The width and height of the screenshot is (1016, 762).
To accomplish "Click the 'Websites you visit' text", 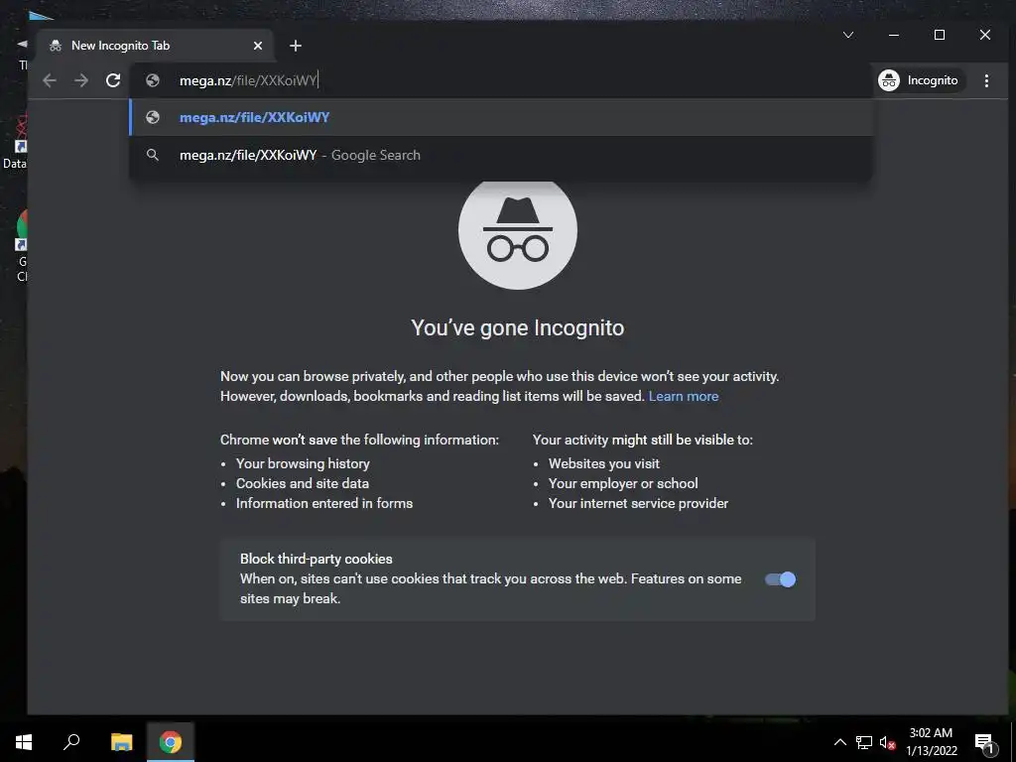I will point(604,464).
